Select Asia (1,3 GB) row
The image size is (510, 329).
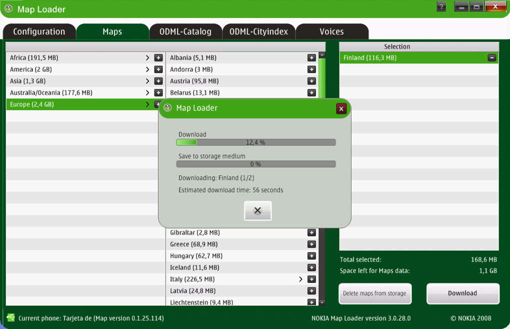tap(85, 81)
